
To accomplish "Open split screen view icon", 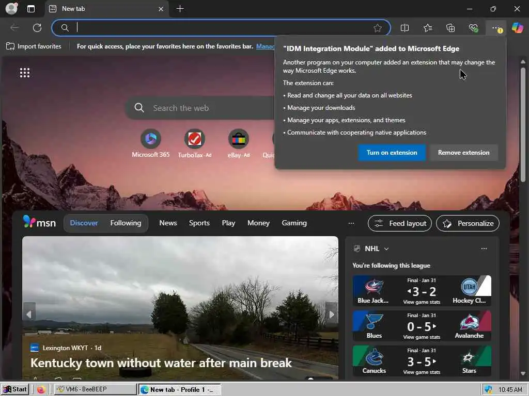I will click(x=404, y=28).
